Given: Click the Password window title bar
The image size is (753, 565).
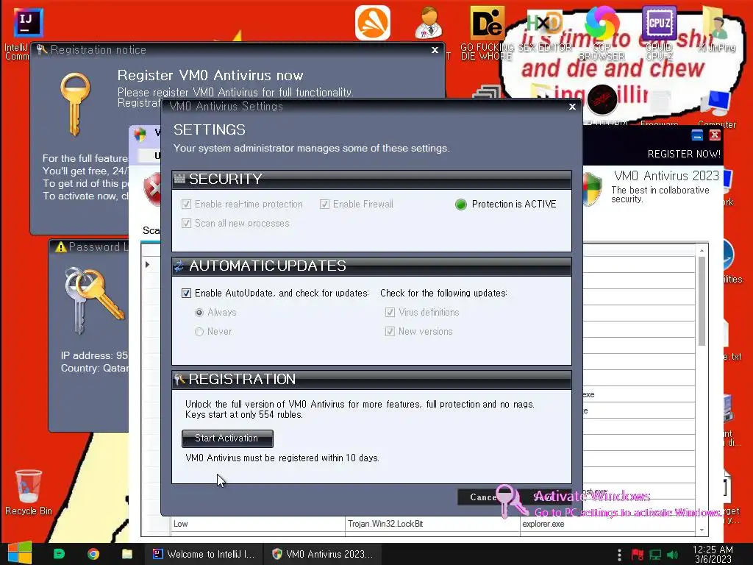Looking at the screenshot, I should click(x=89, y=247).
